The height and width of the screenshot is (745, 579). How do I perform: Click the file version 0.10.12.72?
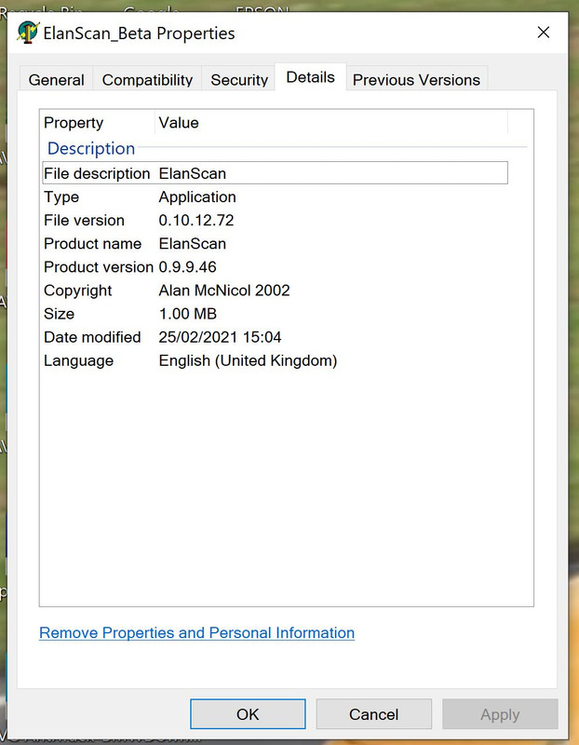196,220
